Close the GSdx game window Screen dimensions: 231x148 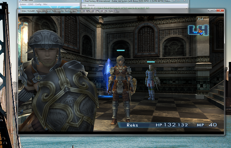[x=220, y=10]
